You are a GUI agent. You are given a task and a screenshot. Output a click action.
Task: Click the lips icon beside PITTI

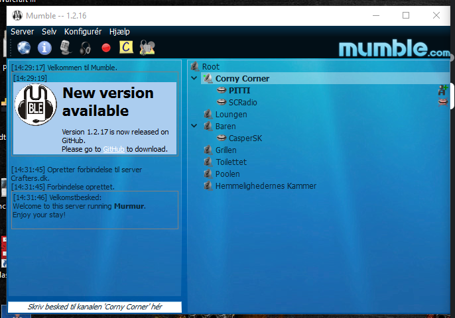(222, 91)
